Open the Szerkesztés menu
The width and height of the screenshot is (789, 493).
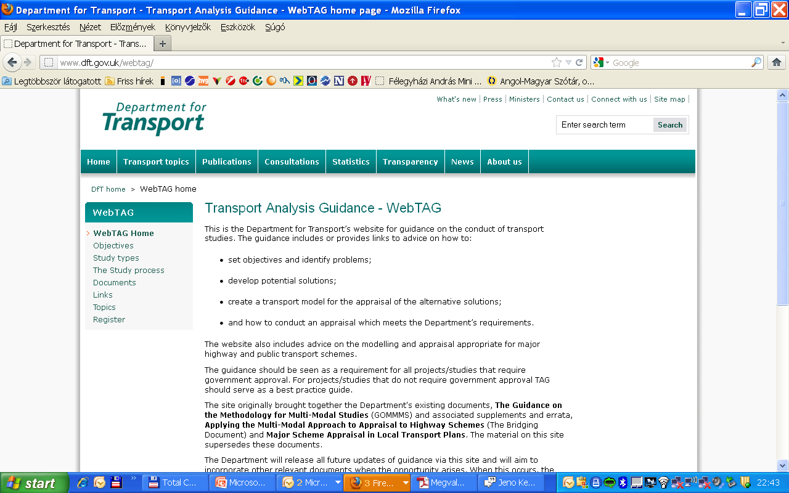pyautogui.click(x=48, y=27)
